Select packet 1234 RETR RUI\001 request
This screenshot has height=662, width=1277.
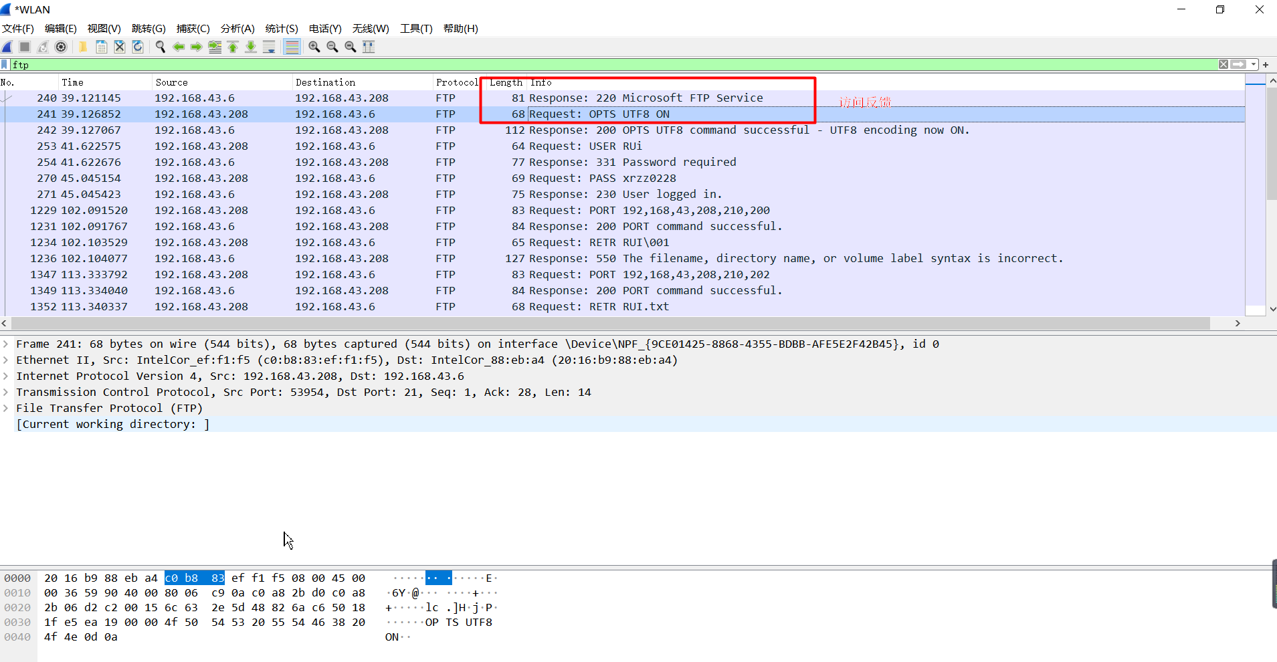click(622, 243)
